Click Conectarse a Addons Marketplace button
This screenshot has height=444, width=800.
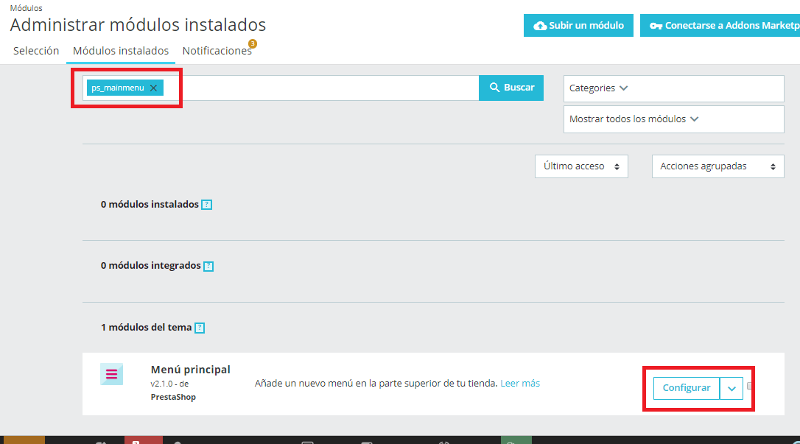[720, 26]
